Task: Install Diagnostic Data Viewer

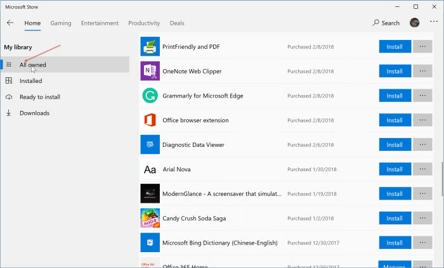Action: 395,144
